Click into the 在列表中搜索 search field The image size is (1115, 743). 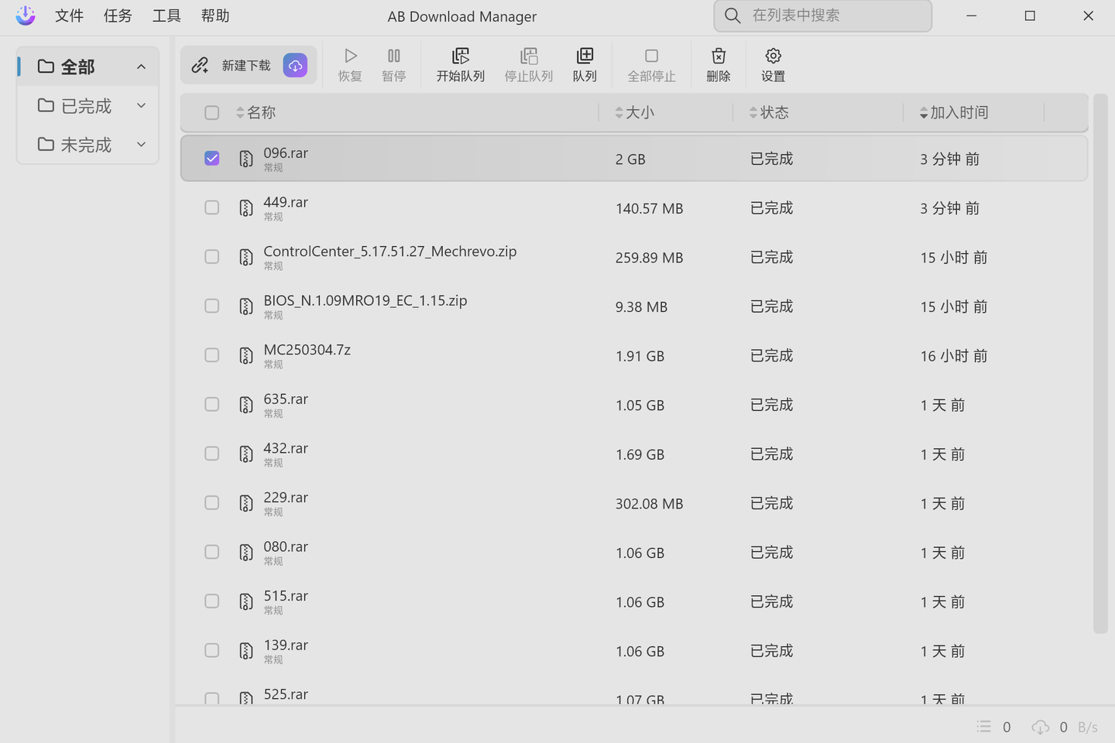822,15
